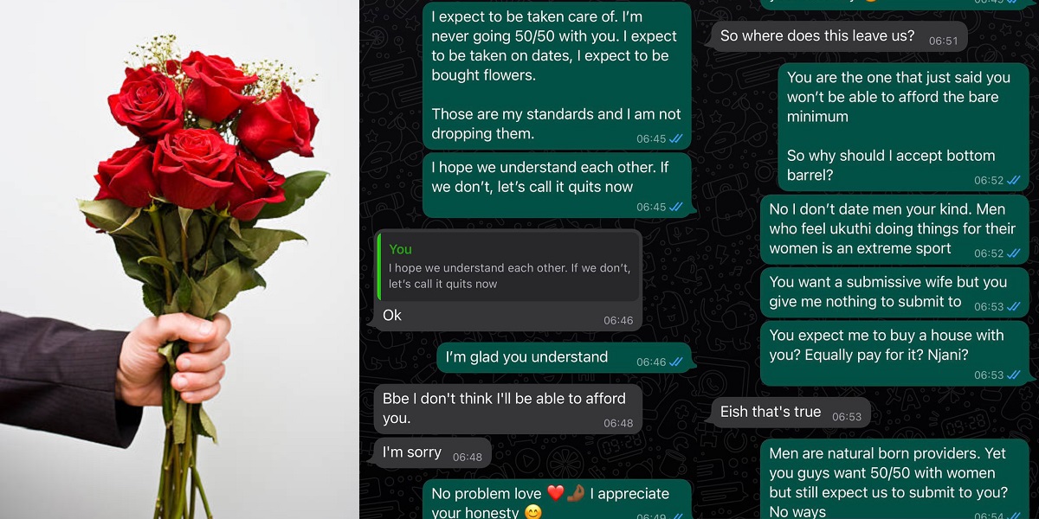Click read ticks on 'No I don't date men your kind'
The width and height of the screenshot is (1039, 519).
[x=1014, y=253]
